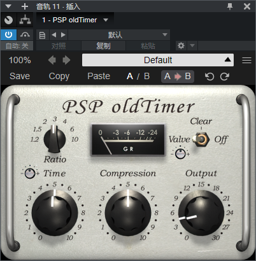Undo last change with undo arrow
The image size is (256, 261).
pyautogui.click(x=210, y=77)
